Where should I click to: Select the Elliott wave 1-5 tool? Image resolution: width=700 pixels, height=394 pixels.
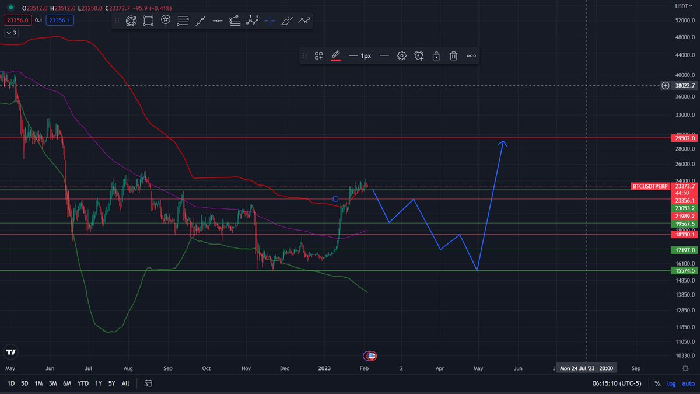(x=252, y=21)
